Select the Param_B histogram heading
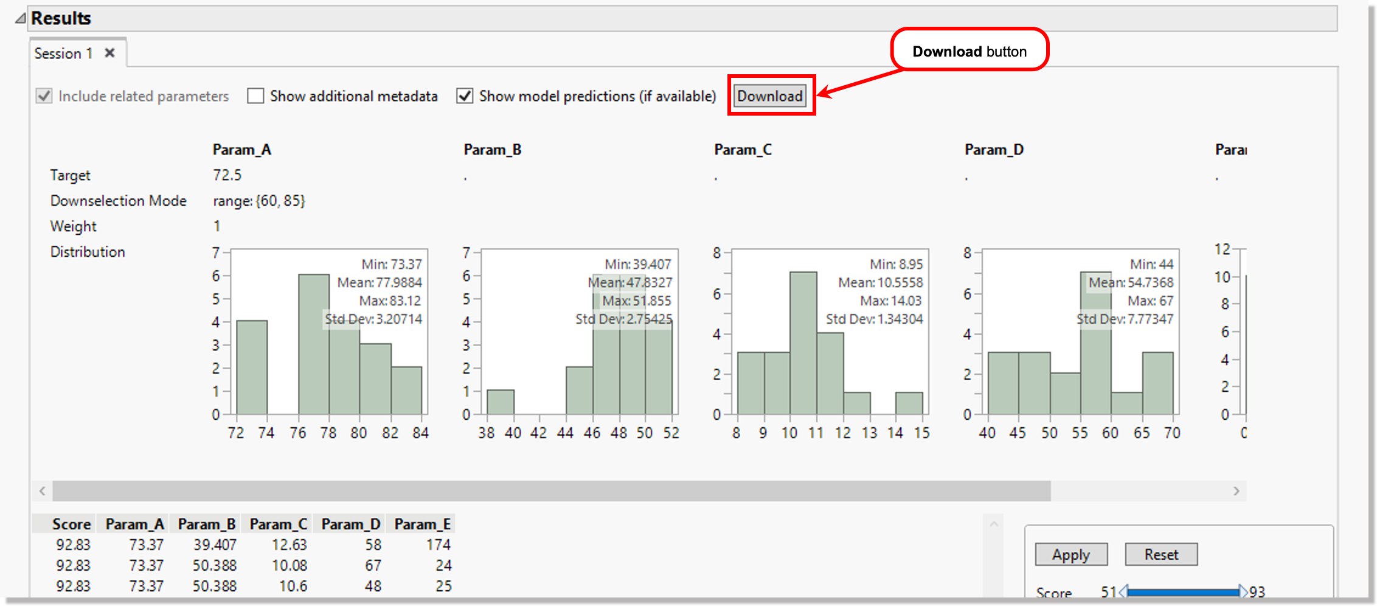 [x=493, y=150]
